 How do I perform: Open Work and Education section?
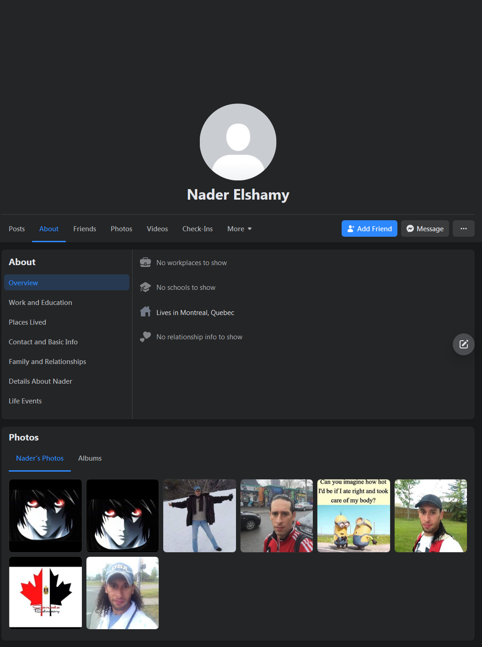67,302
